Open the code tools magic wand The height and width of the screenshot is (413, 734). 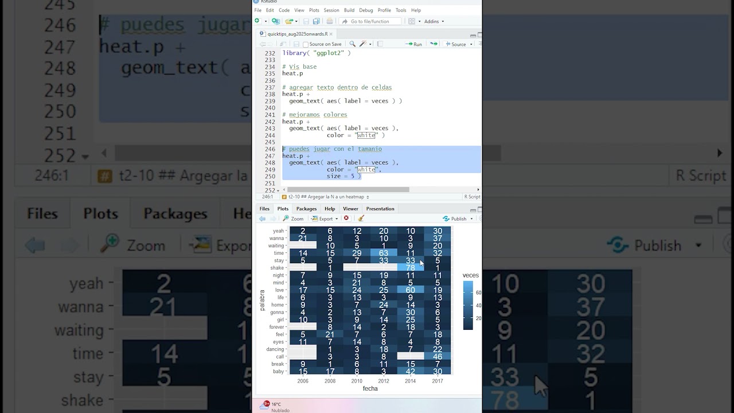(x=363, y=44)
